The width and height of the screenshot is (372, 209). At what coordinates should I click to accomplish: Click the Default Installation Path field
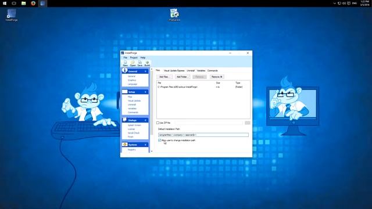pos(203,135)
